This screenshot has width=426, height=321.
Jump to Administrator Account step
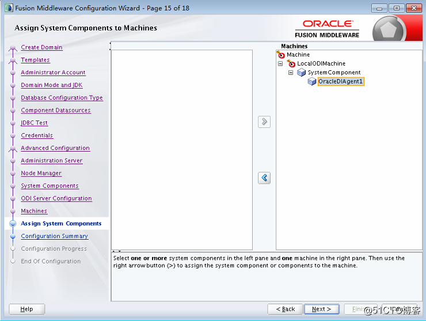[53, 73]
